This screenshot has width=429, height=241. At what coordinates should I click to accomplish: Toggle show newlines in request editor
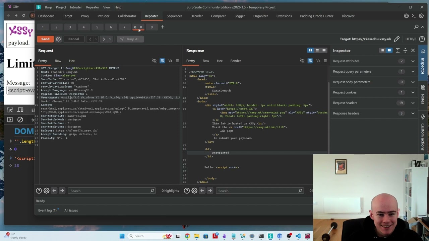170,61
